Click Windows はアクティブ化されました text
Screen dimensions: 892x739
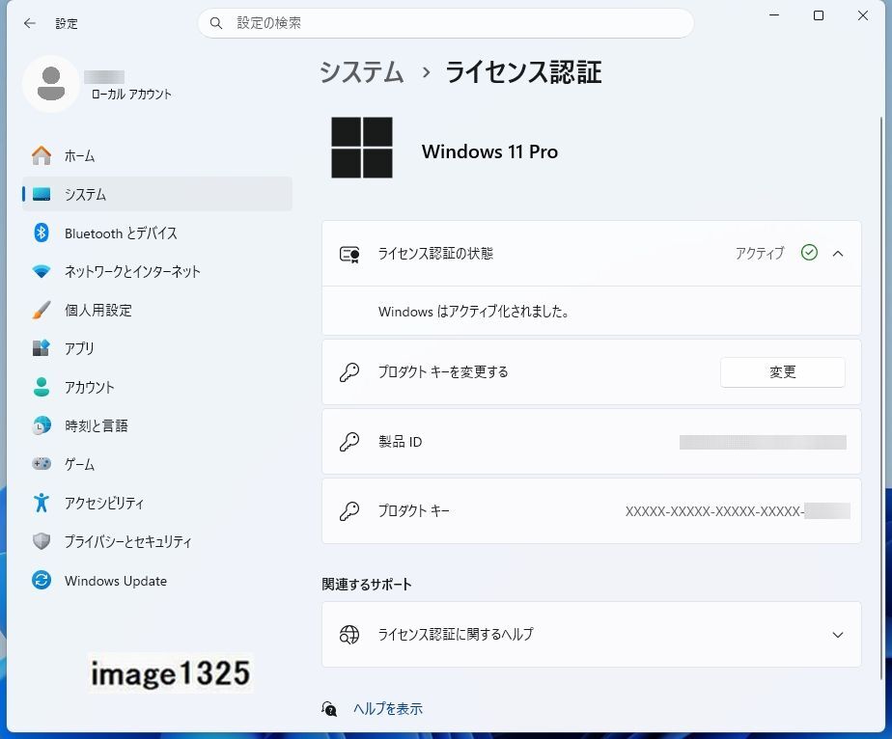(x=473, y=312)
